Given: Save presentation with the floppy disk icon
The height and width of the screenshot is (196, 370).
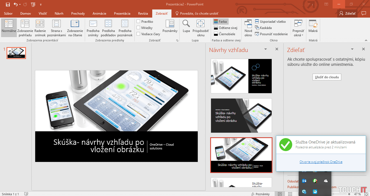Looking at the screenshot, I should pyautogui.click(x=8, y=4).
